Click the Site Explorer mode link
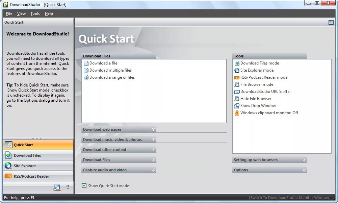 (257, 70)
